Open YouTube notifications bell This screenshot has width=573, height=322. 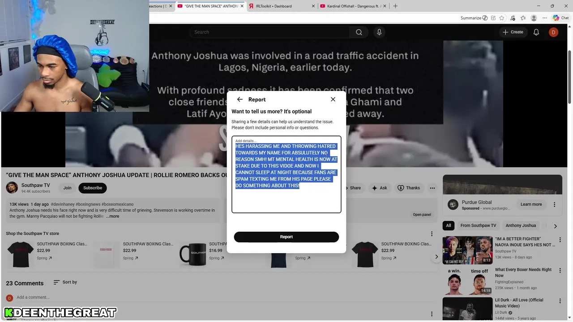(x=536, y=32)
